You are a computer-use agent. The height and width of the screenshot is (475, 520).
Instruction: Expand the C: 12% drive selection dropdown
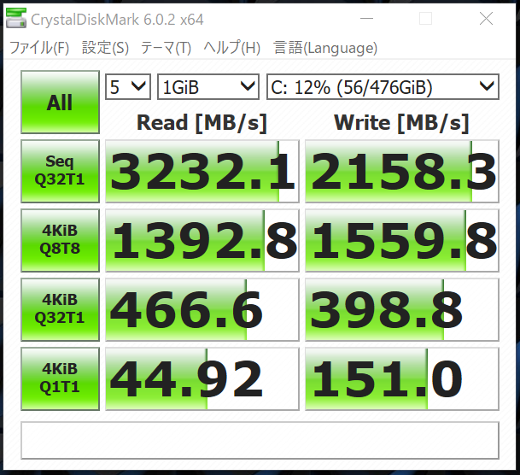(x=383, y=87)
